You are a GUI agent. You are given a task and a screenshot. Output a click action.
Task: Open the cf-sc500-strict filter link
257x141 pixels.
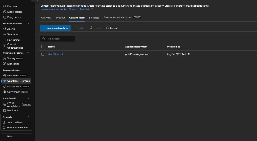click(55, 54)
